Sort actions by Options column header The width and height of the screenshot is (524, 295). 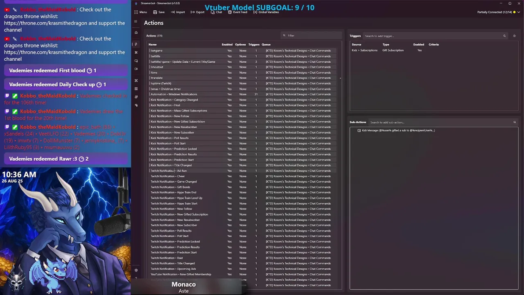[240, 45]
